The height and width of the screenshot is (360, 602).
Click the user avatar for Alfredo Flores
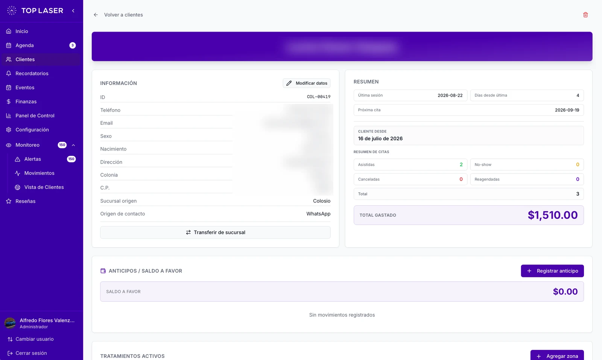[10, 323]
